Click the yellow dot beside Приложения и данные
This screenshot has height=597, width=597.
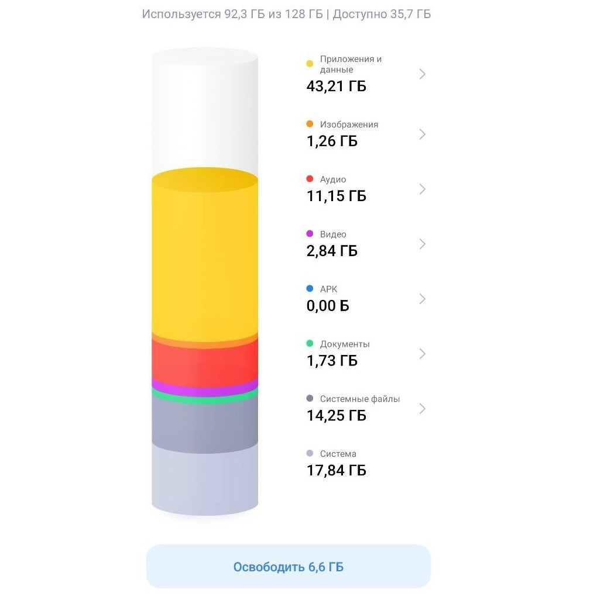[310, 64]
